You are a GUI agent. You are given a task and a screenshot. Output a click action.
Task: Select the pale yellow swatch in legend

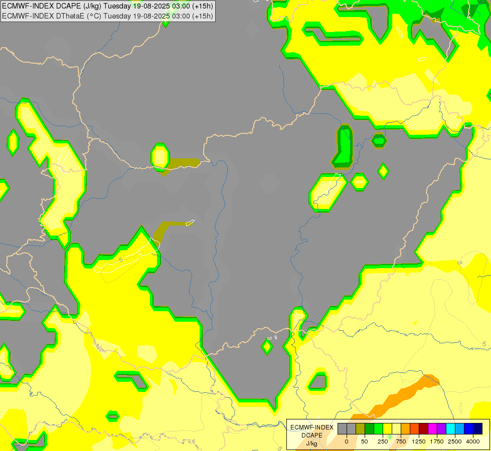[x=396, y=429]
